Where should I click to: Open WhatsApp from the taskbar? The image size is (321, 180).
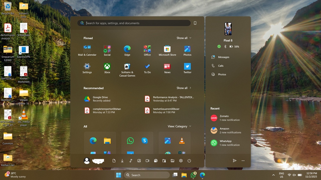193,175
